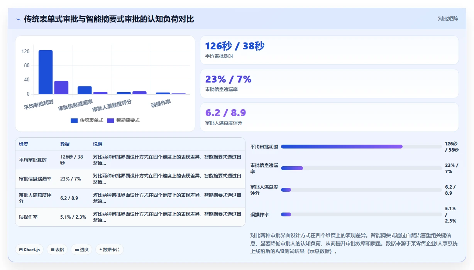The image size is (474, 270).
Task: Click the 进度 chip
Action: pyautogui.click(x=81, y=250)
